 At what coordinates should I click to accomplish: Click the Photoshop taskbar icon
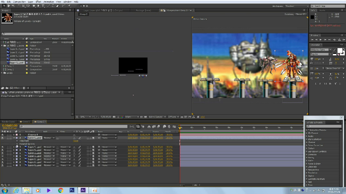(x=72, y=190)
